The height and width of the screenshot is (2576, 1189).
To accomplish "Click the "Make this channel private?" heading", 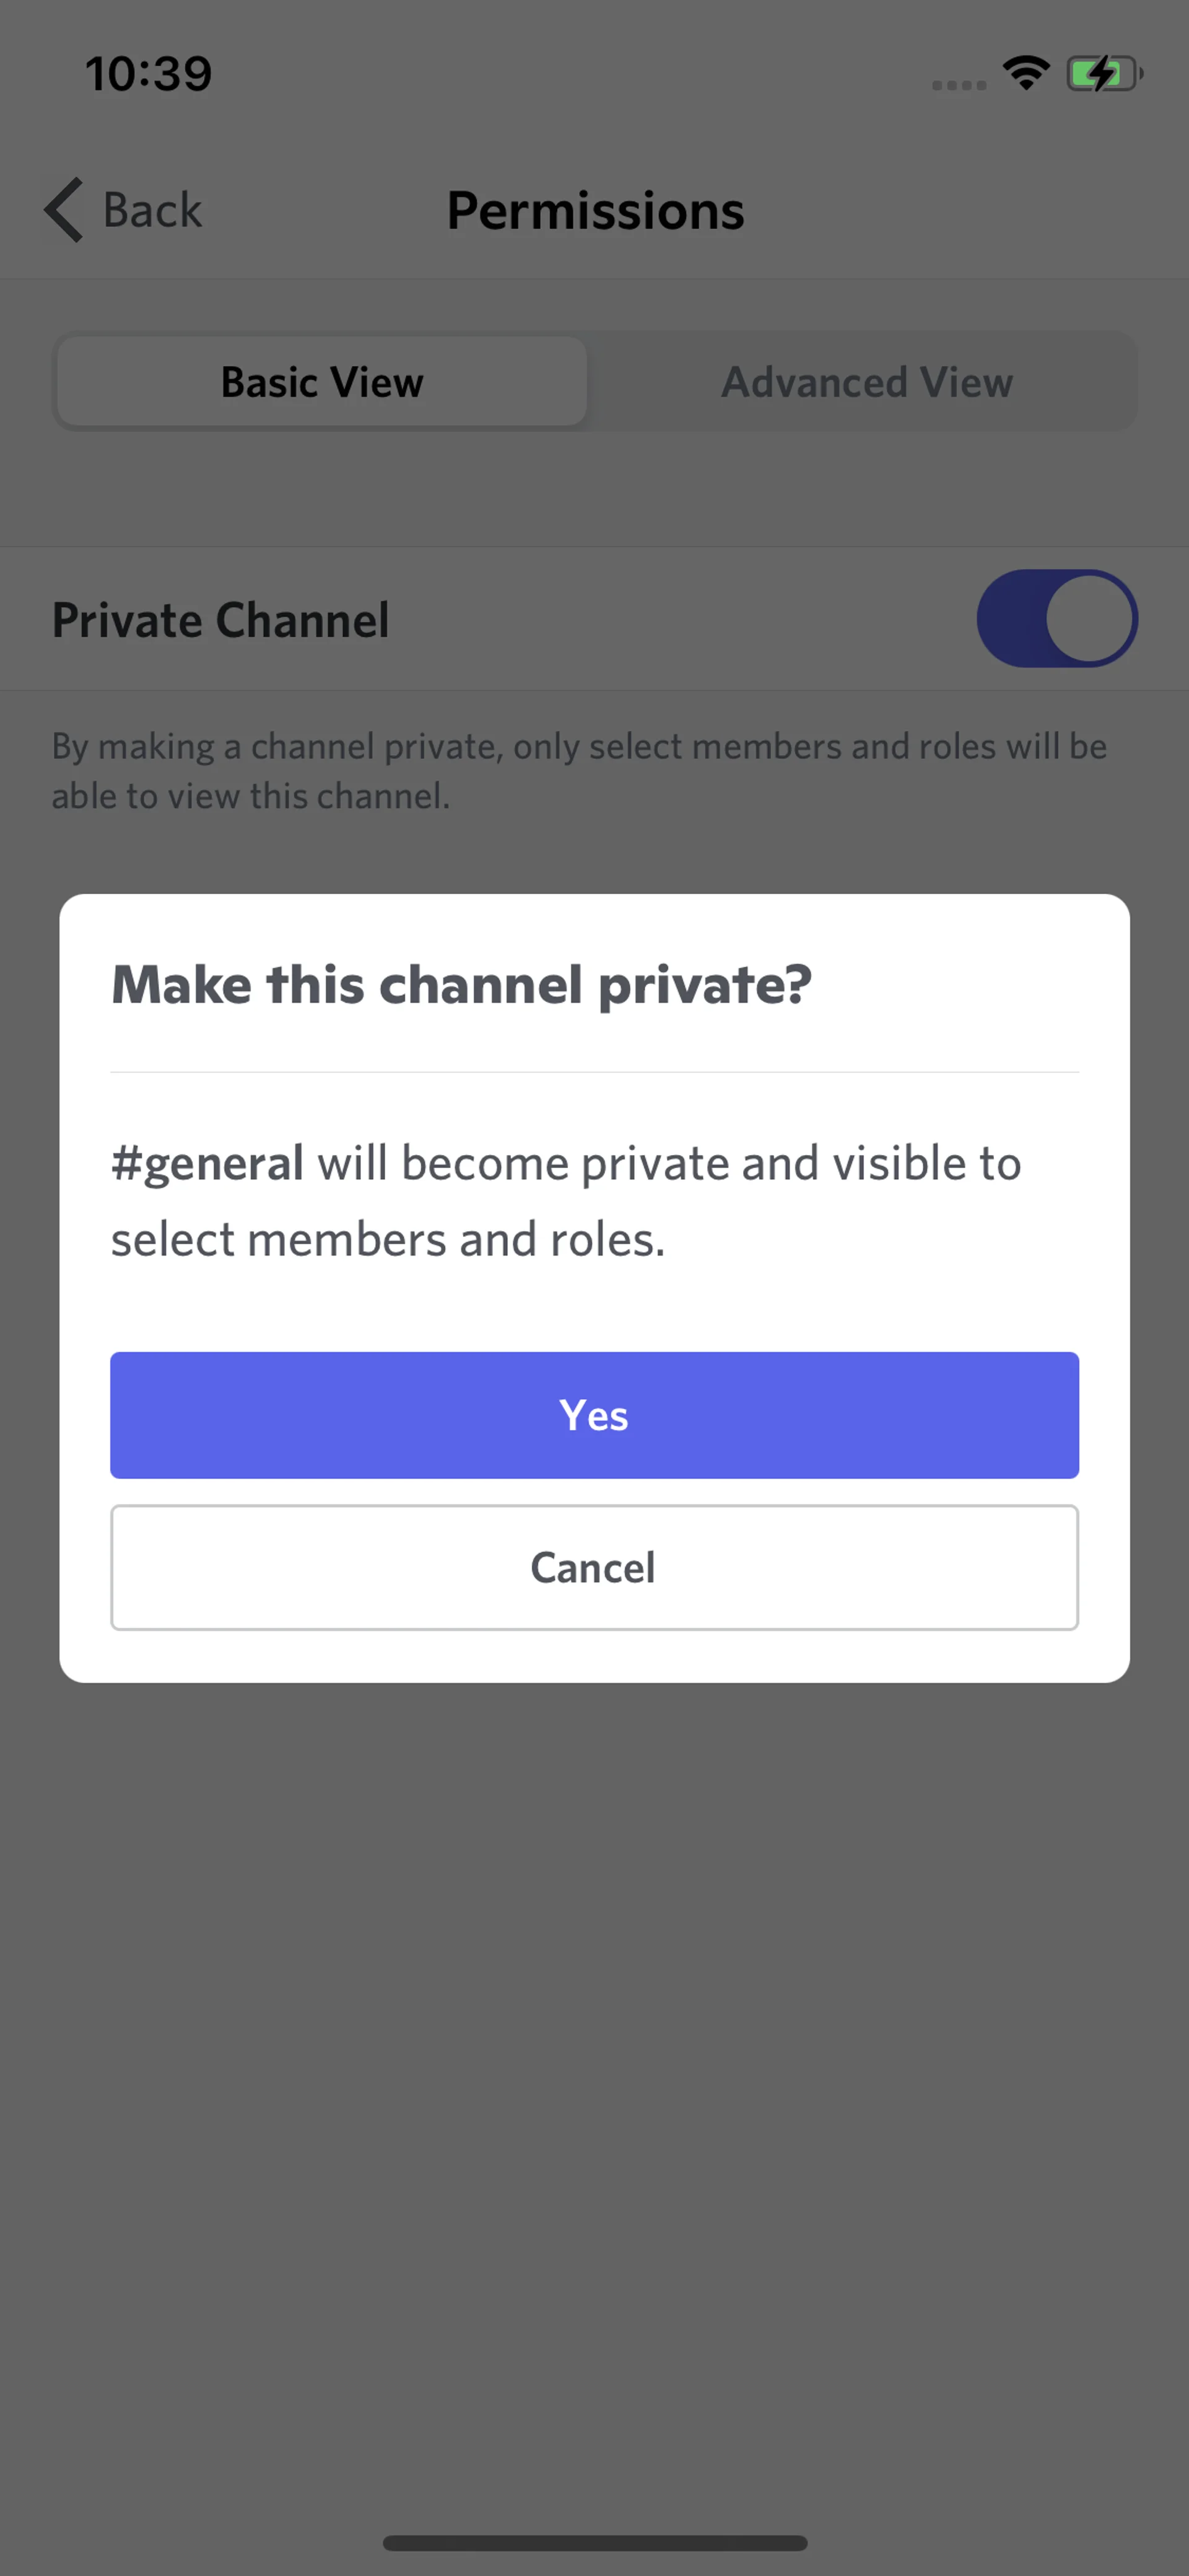I will pyautogui.click(x=461, y=985).
